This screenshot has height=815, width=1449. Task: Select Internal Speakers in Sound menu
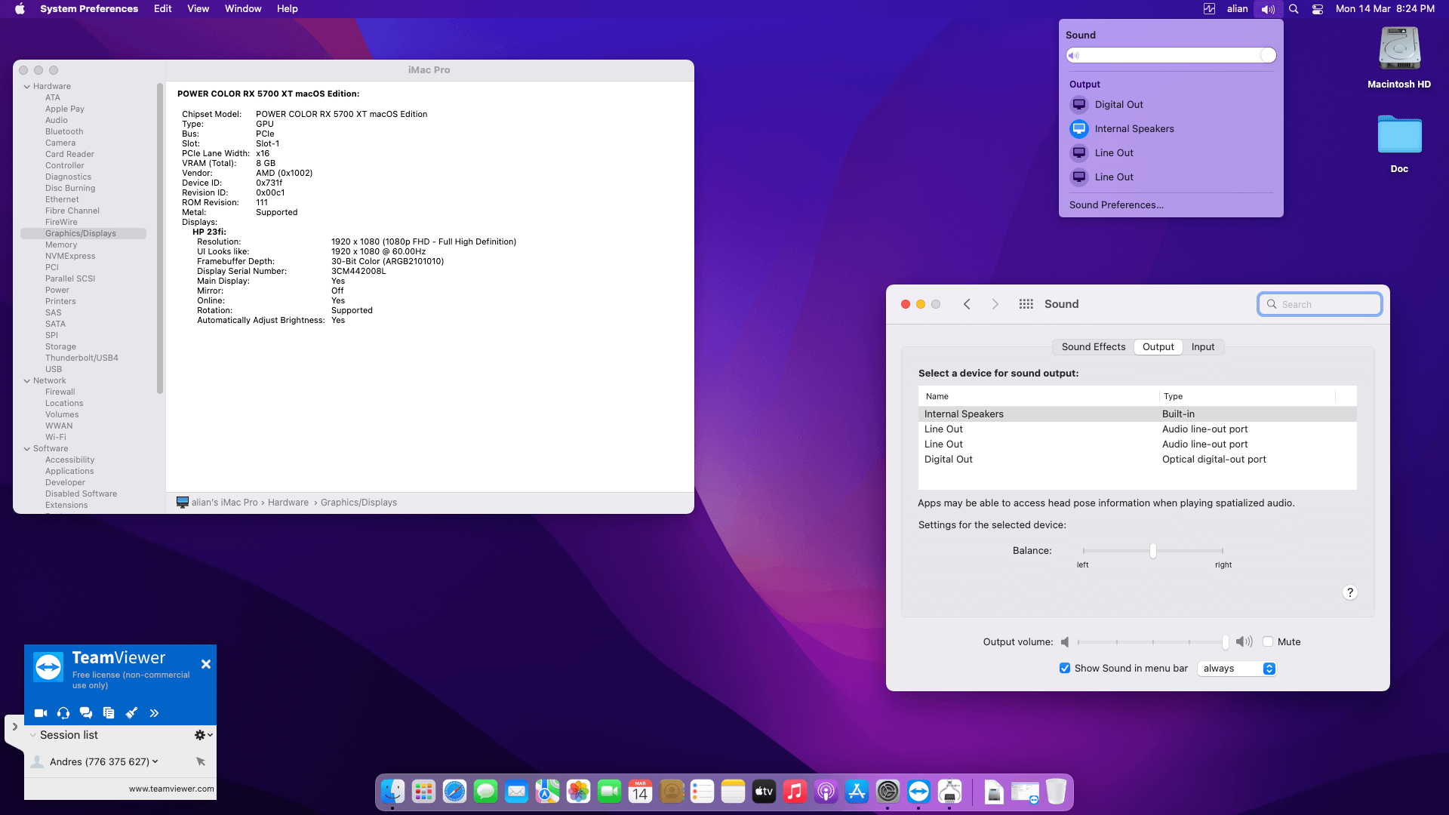pos(1171,129)
